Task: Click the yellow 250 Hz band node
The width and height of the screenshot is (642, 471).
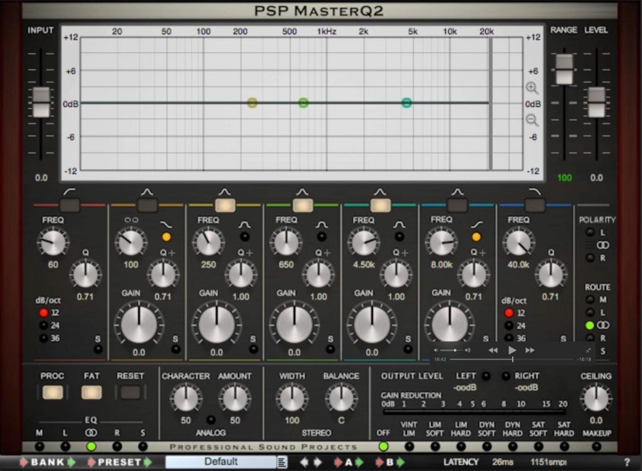Action: click(252, 103)
